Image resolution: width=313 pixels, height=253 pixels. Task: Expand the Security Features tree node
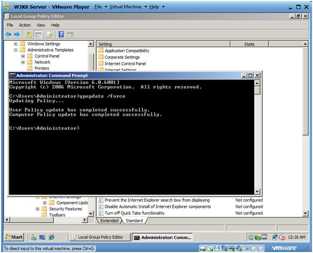[x=37, y=209]
